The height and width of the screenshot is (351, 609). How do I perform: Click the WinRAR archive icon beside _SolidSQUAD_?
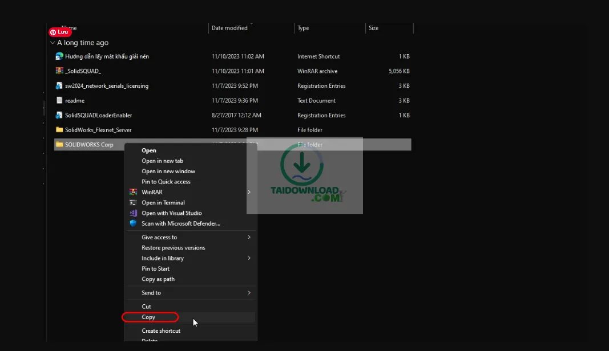pos(59,71)
